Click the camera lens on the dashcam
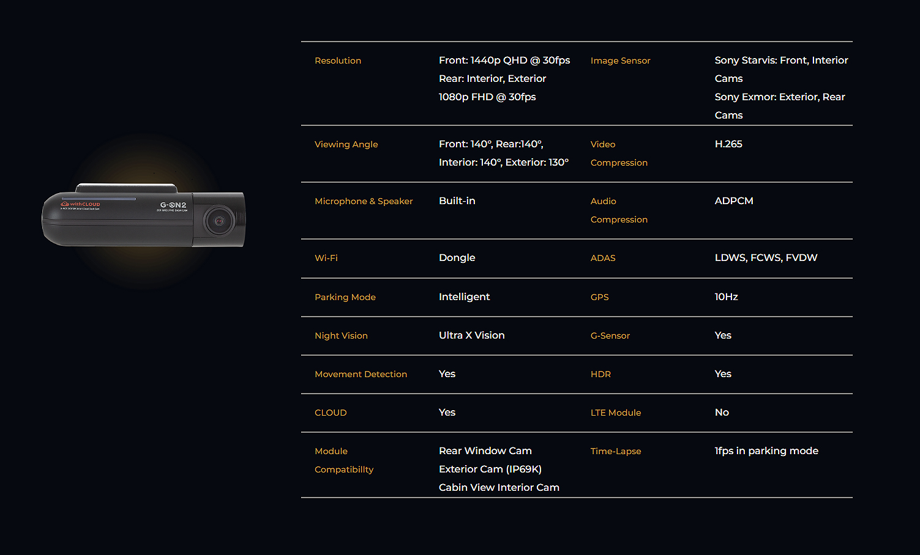The height and width of the screenshot is (555, 920). pyautogui.click(x=218, y=221)
